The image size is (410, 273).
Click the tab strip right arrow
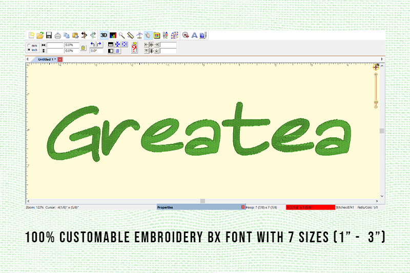[x=382, y=59]
